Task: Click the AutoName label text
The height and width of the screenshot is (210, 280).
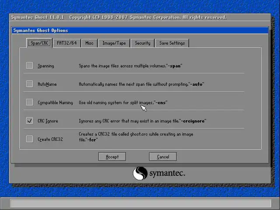Action: [47, 84]
